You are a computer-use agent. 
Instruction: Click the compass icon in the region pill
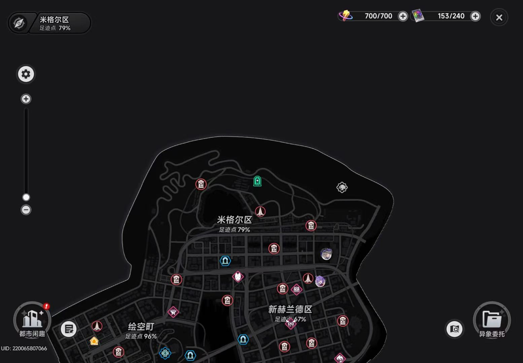(x=19, y=23)
